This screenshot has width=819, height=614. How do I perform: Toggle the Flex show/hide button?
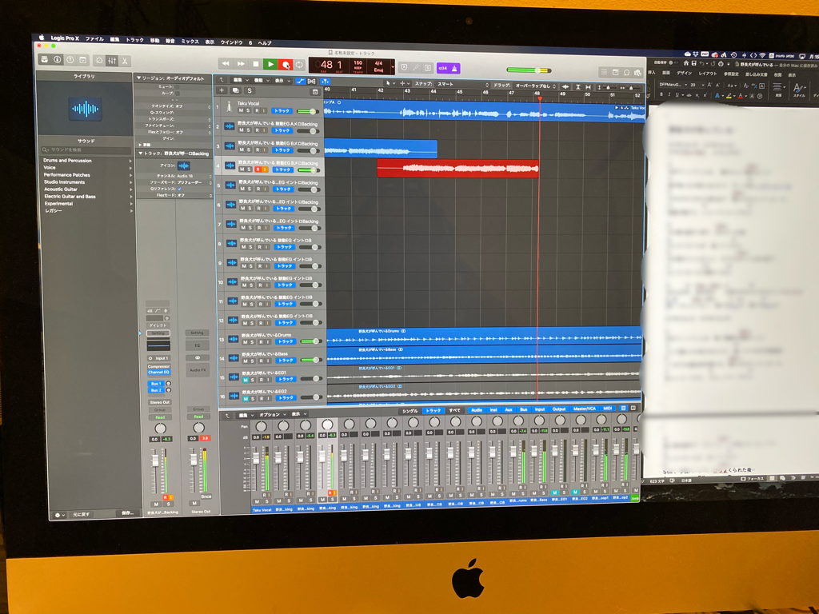coord(312,81)
